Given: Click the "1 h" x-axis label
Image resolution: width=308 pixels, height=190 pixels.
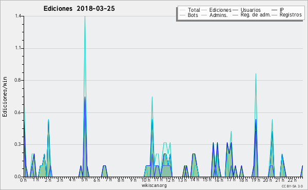Looking at the screenshot, I should [x=36, y=180].
